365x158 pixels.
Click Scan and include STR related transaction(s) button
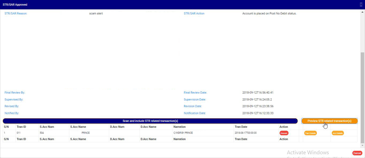(150, 121)
